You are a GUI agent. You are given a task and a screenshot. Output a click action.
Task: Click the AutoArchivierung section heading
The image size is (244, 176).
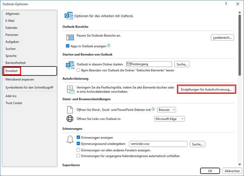(x=76, y=79)
